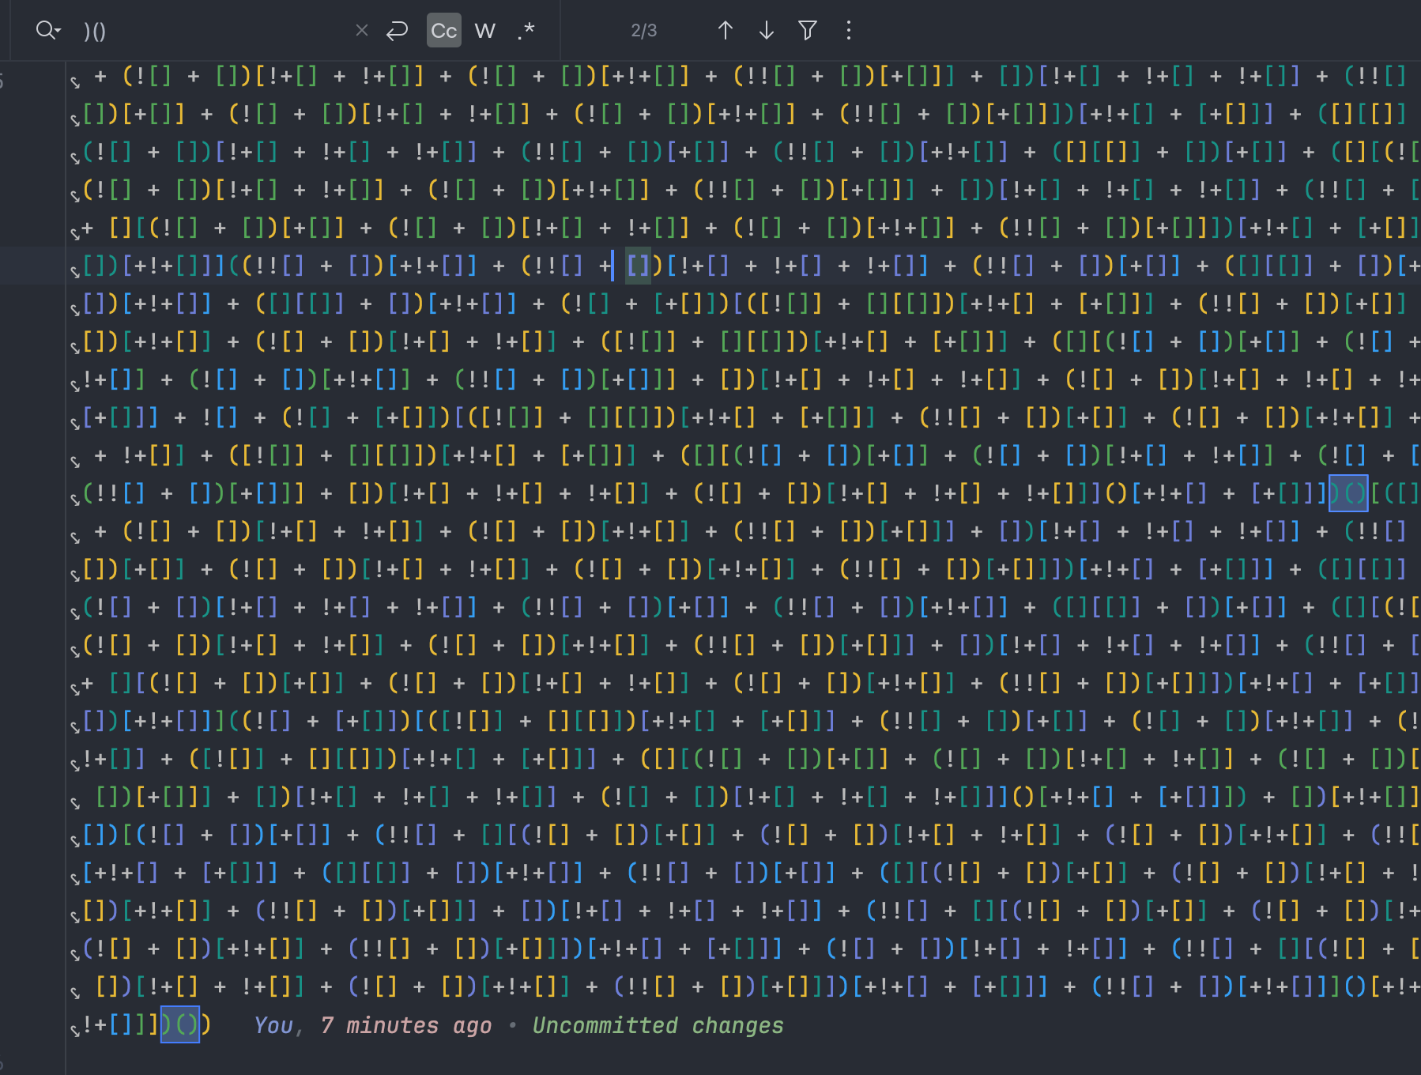The width and height of the screenshot is (1421, 1075).
Task: Click the soft-wrap marker on the last line
Action: pos(75,1030)
